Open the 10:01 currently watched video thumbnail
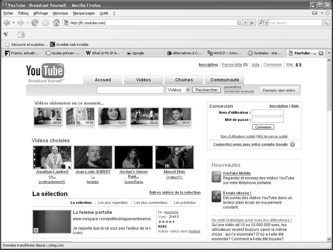The height and width of the screenshot is (250, 333). click(112, 116)
